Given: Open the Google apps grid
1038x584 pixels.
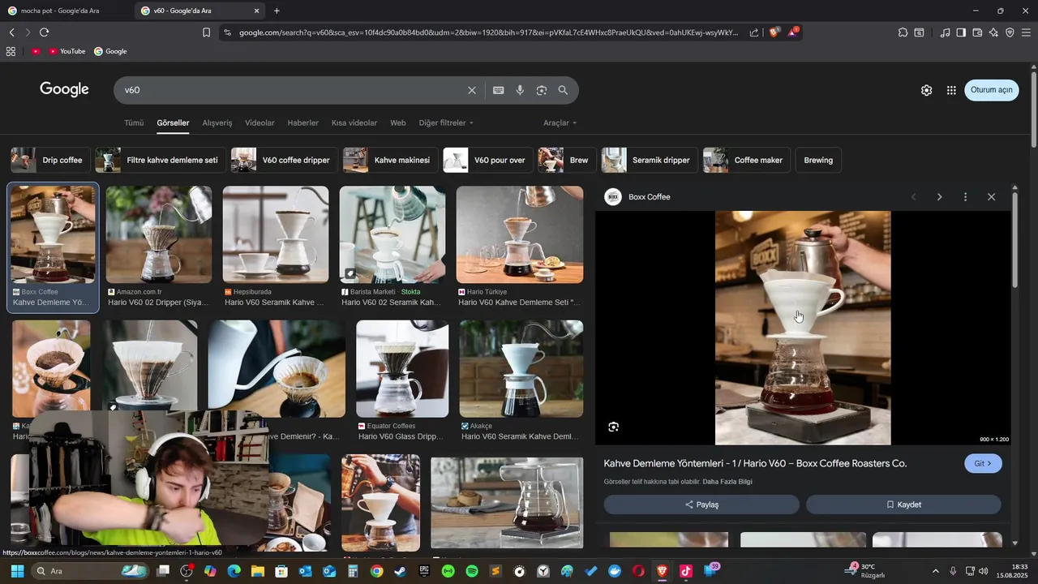Looking at the screenshot, I should click(951, 90).
